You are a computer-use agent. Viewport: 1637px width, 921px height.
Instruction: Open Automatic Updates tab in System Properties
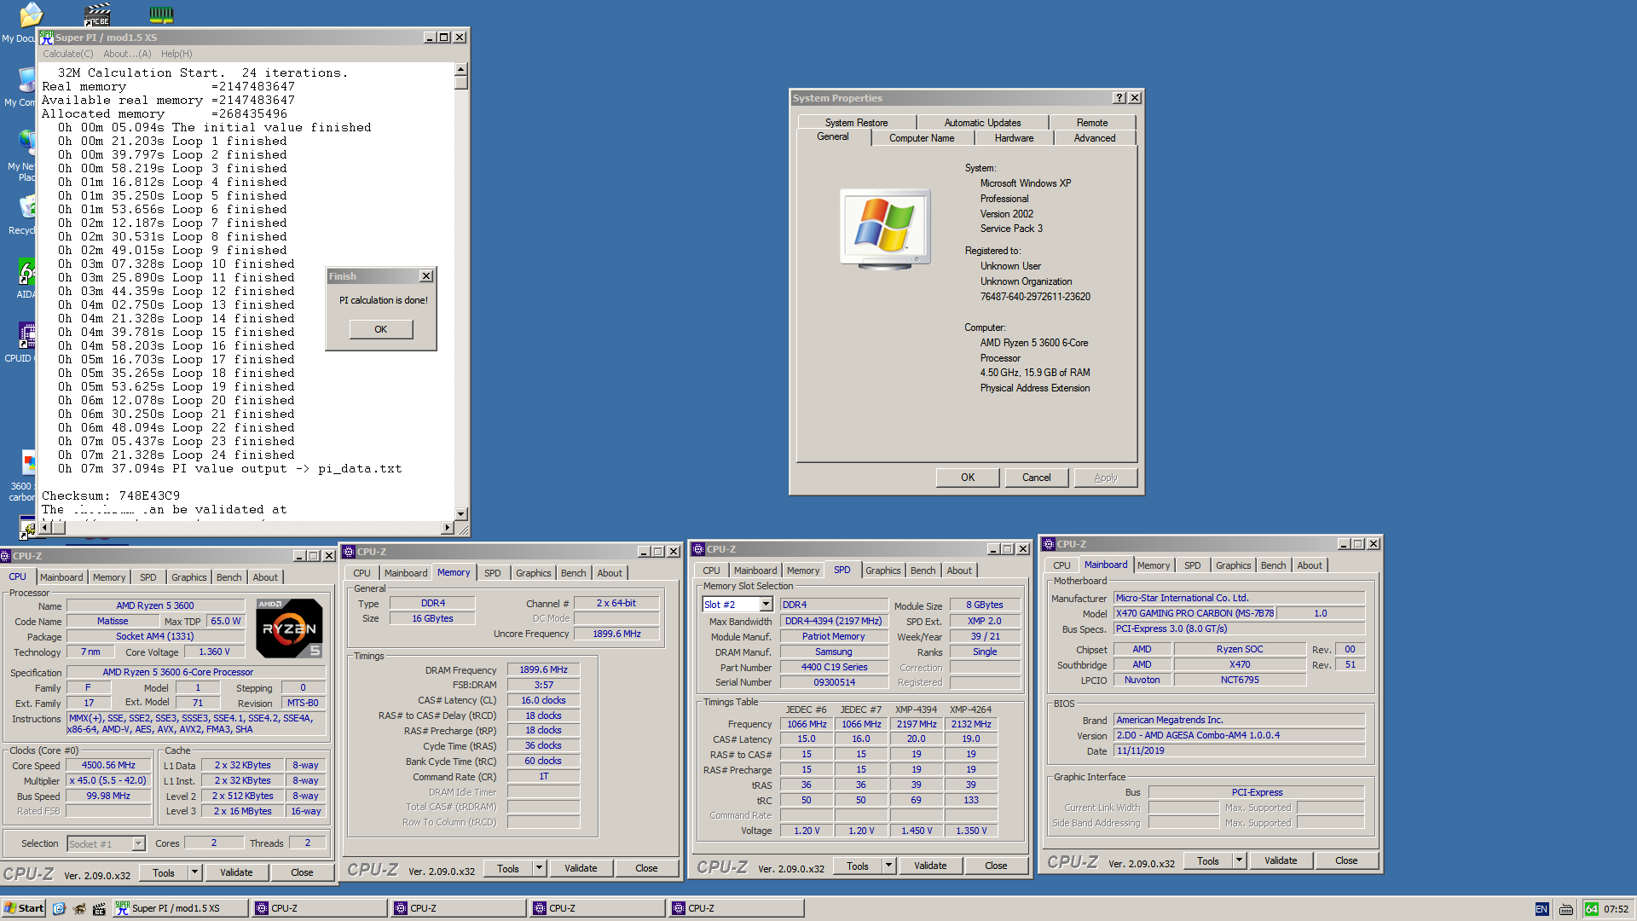982,123
